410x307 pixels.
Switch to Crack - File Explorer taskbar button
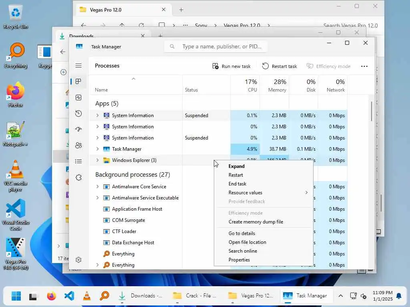coord(195,296)
